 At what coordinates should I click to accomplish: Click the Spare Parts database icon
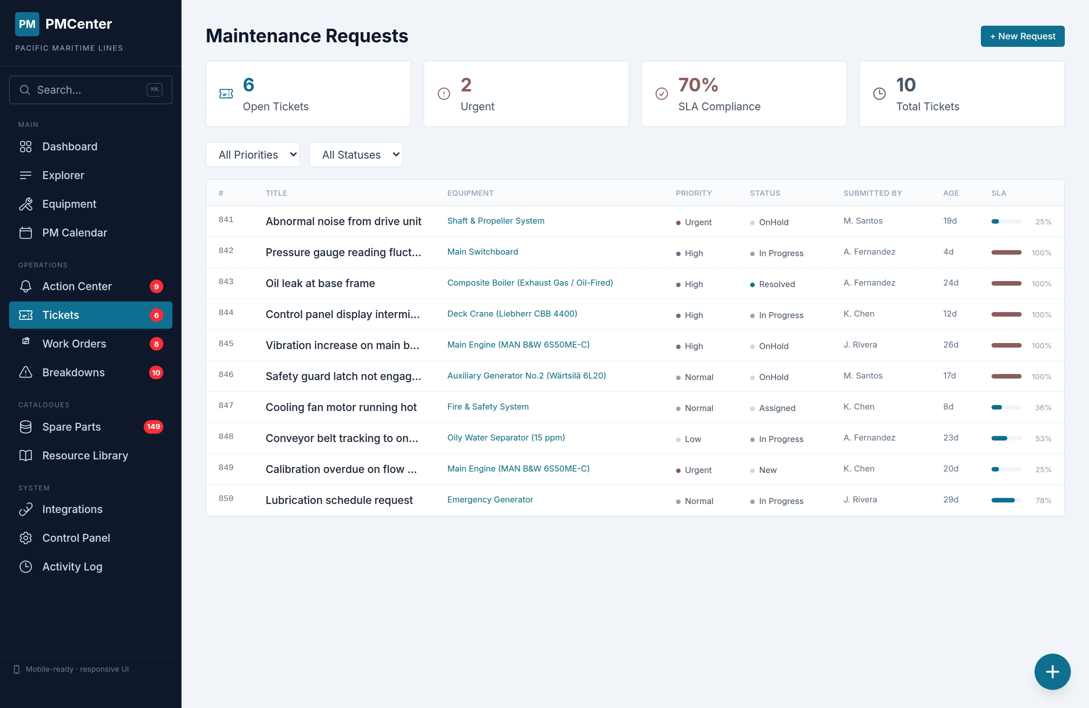pos(26,427)
